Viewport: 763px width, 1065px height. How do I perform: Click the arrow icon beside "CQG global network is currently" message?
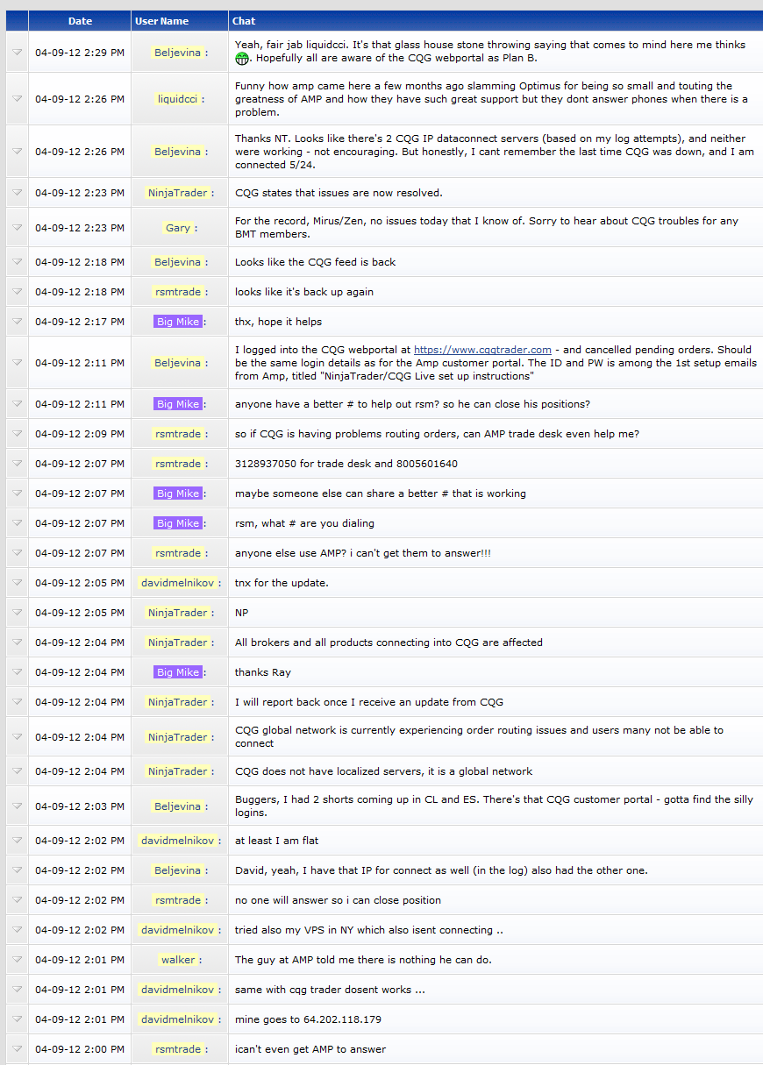tap(17, 737)
